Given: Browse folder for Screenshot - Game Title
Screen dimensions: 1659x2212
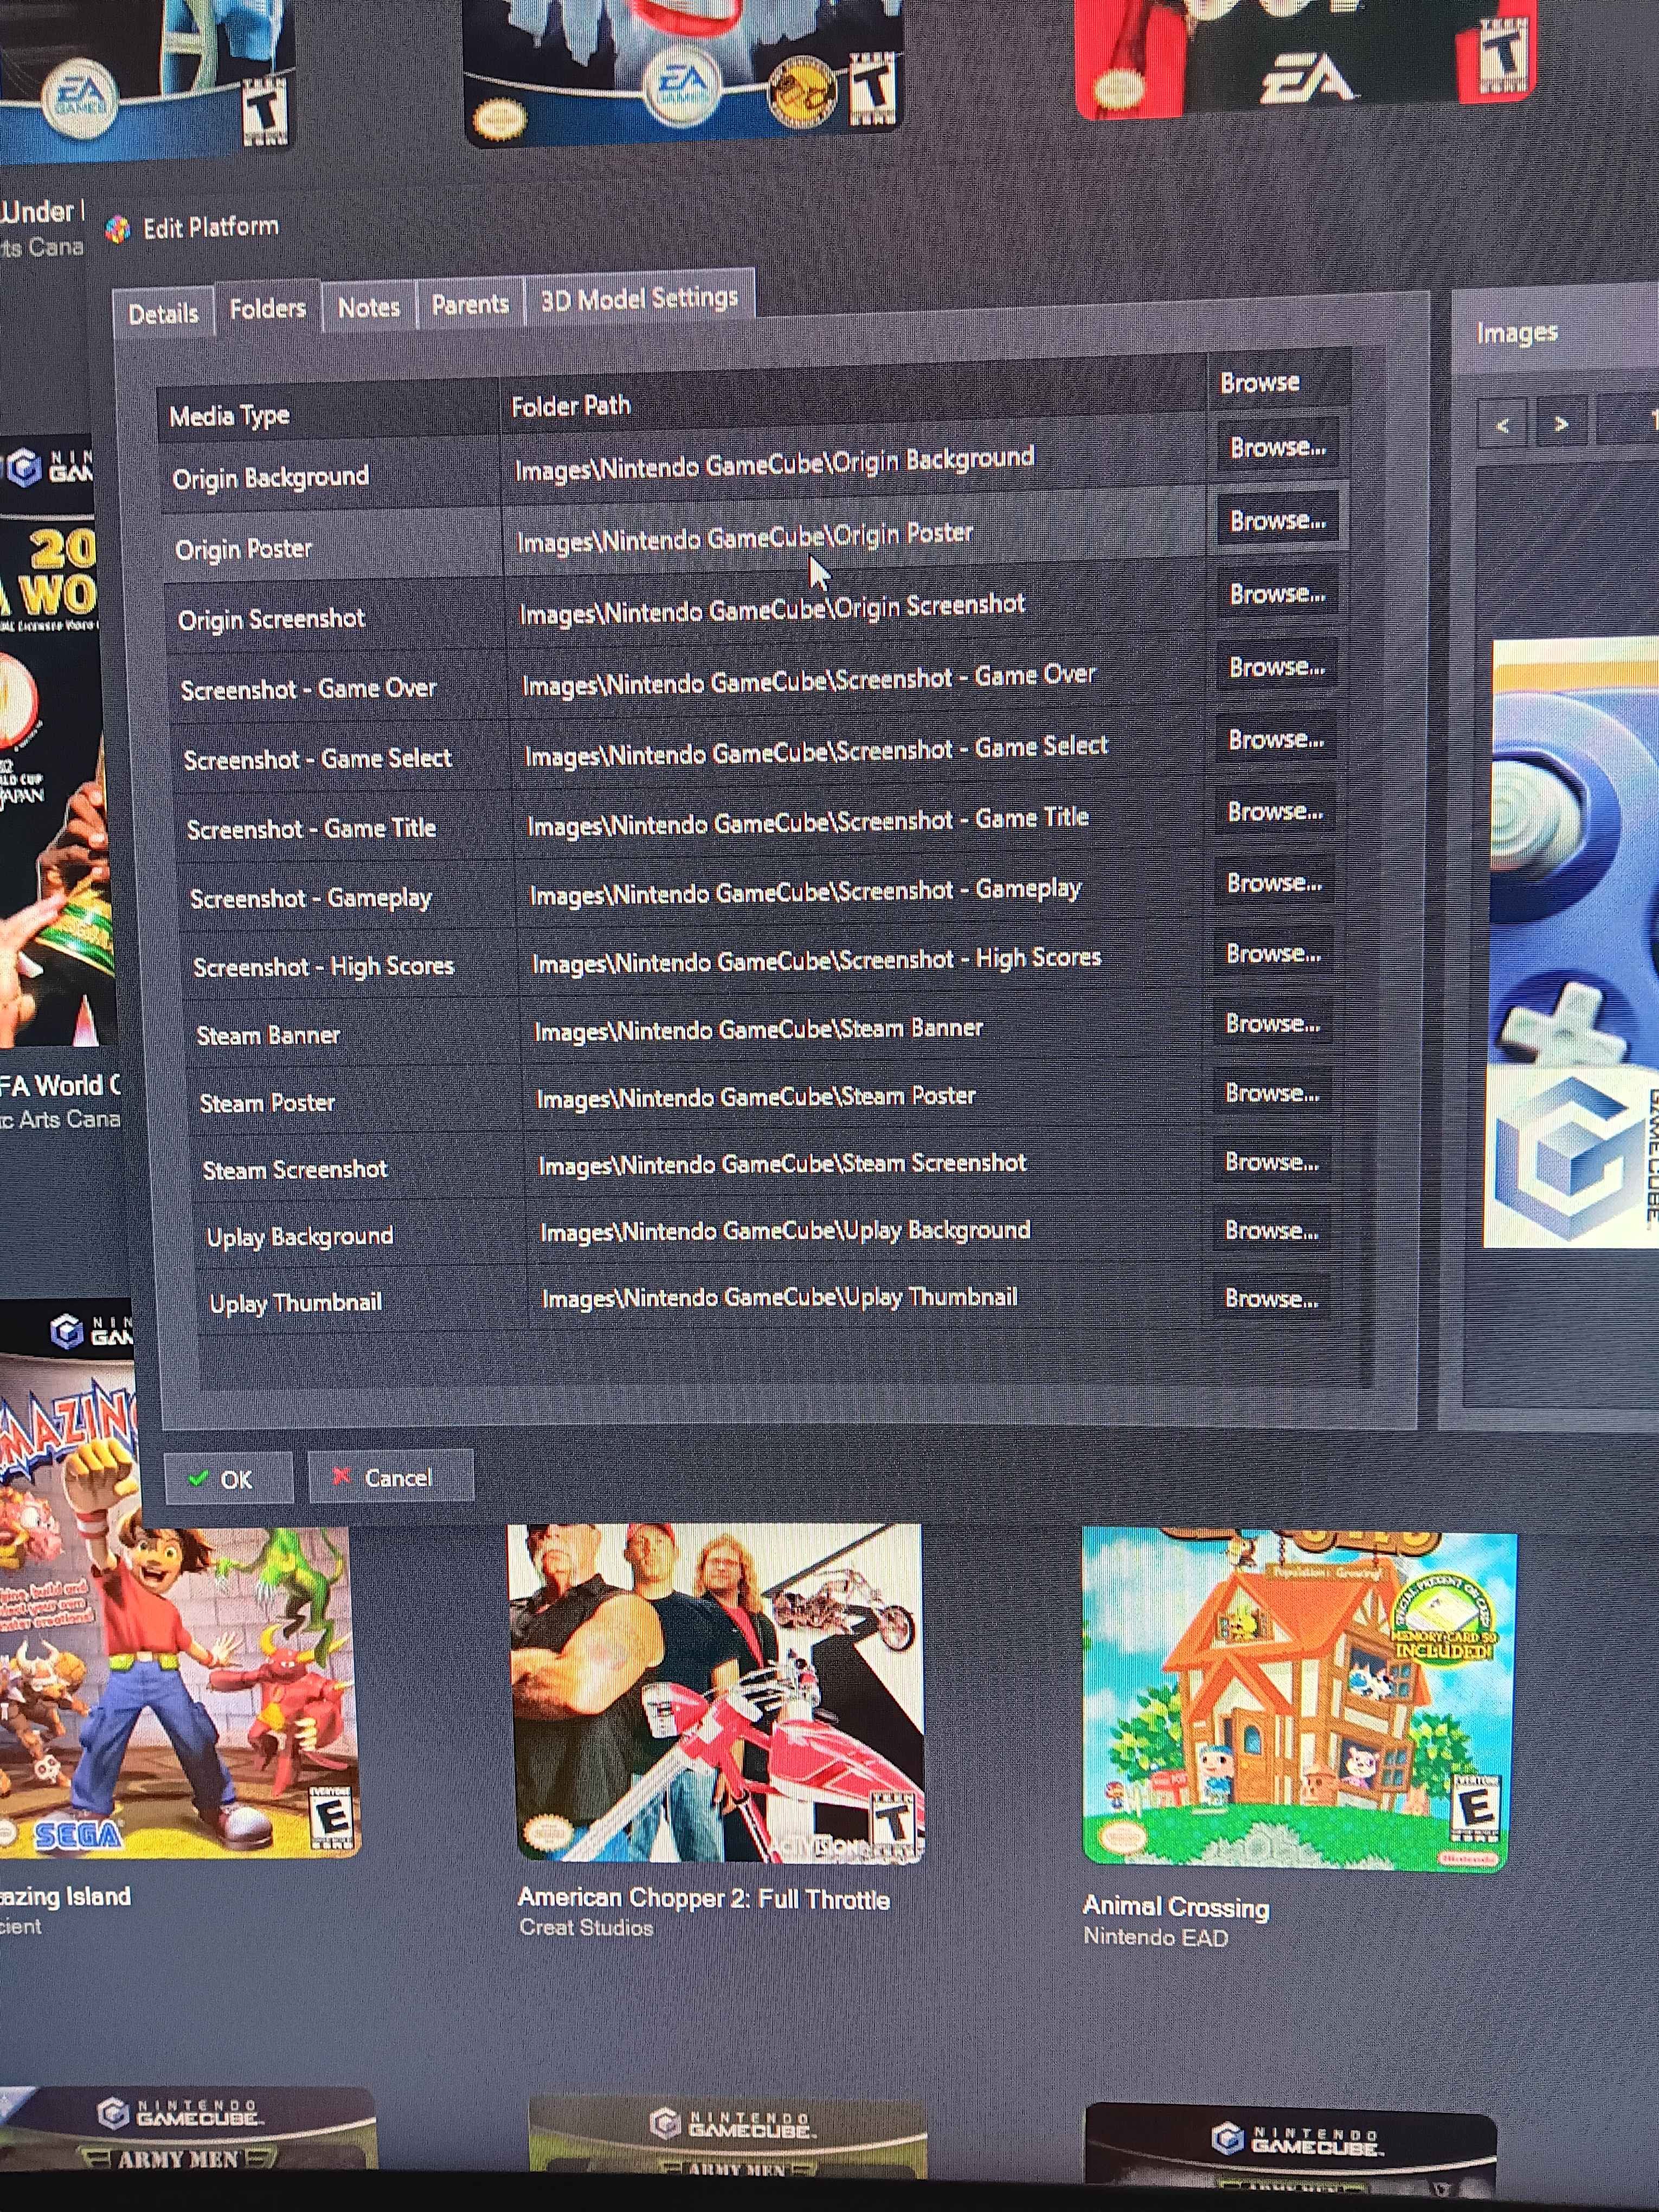Looking at the screenshot, I should click(1274, 811).
